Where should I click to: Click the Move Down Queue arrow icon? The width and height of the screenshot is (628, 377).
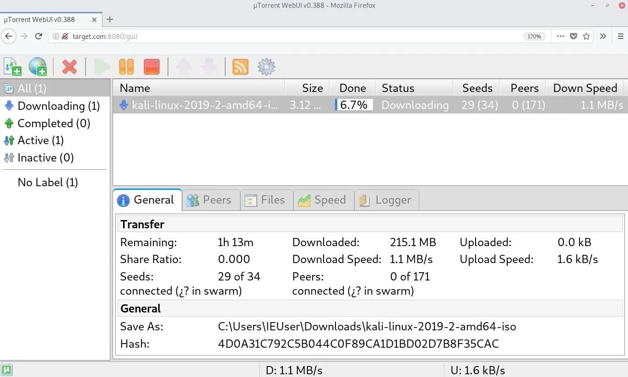[209, 67]
